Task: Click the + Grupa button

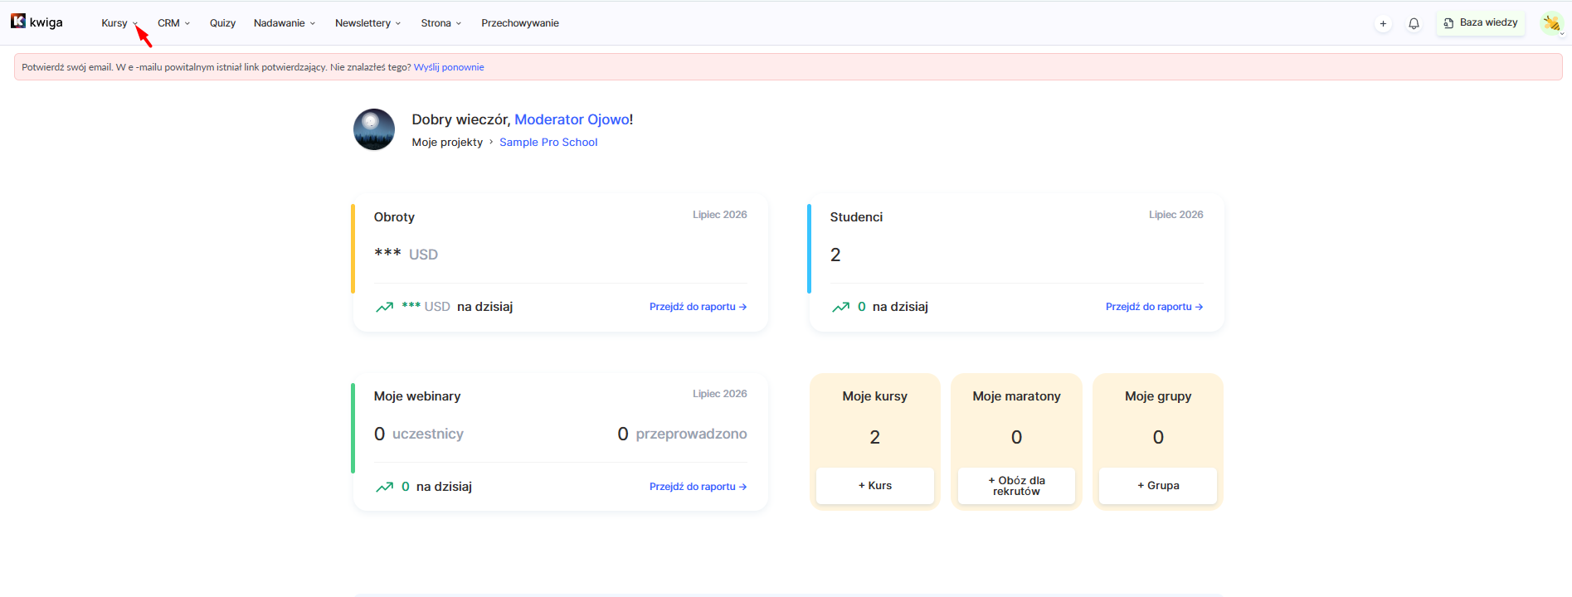Action: pyautogui.click(x=1158, y=486)
